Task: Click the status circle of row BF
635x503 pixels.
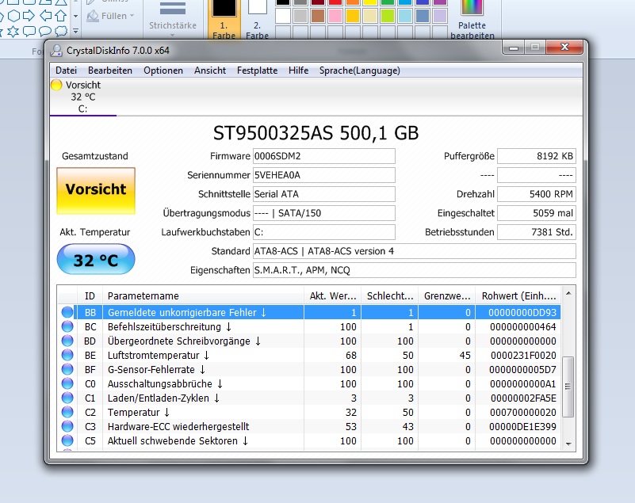Action: tap(67, 369)
